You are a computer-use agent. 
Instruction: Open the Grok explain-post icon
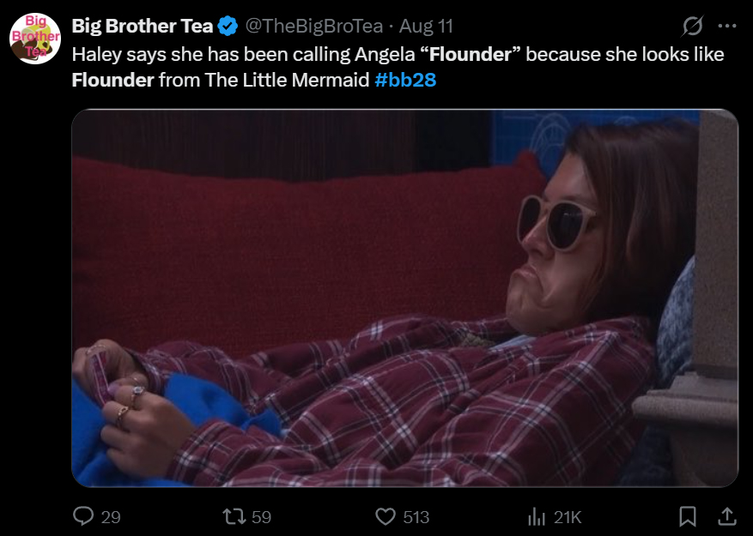pyautogui.click(x=693, y=26)
